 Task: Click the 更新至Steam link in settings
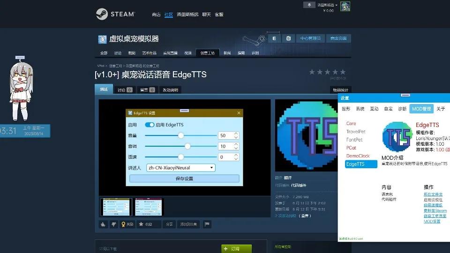[x=435, y=210]
